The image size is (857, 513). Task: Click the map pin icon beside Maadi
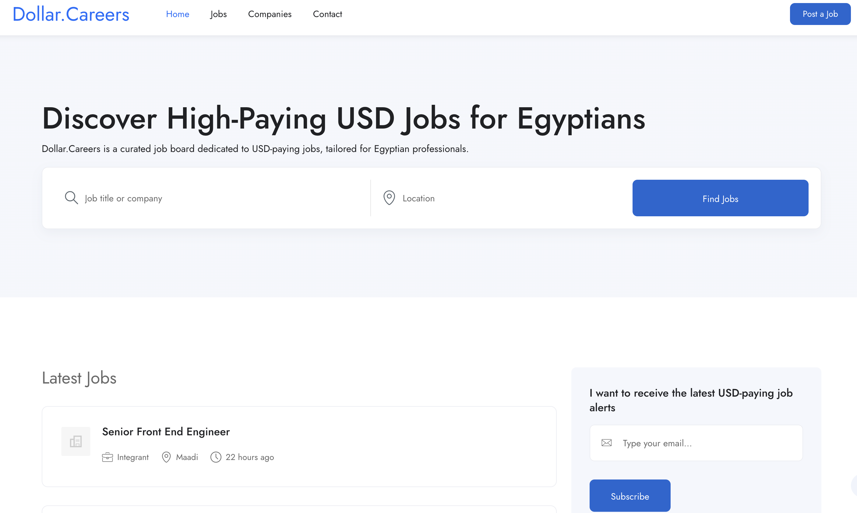[x=166, y=457]
